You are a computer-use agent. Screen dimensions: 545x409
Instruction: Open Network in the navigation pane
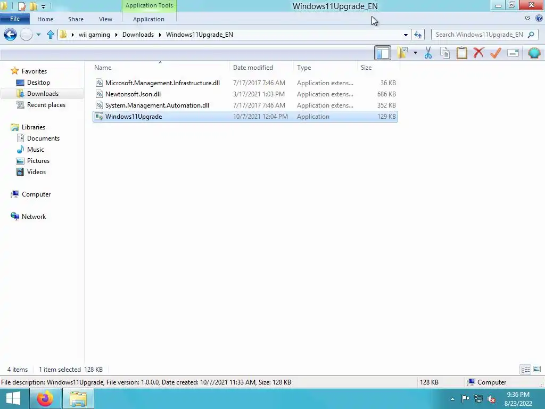(x=34, y=216)
